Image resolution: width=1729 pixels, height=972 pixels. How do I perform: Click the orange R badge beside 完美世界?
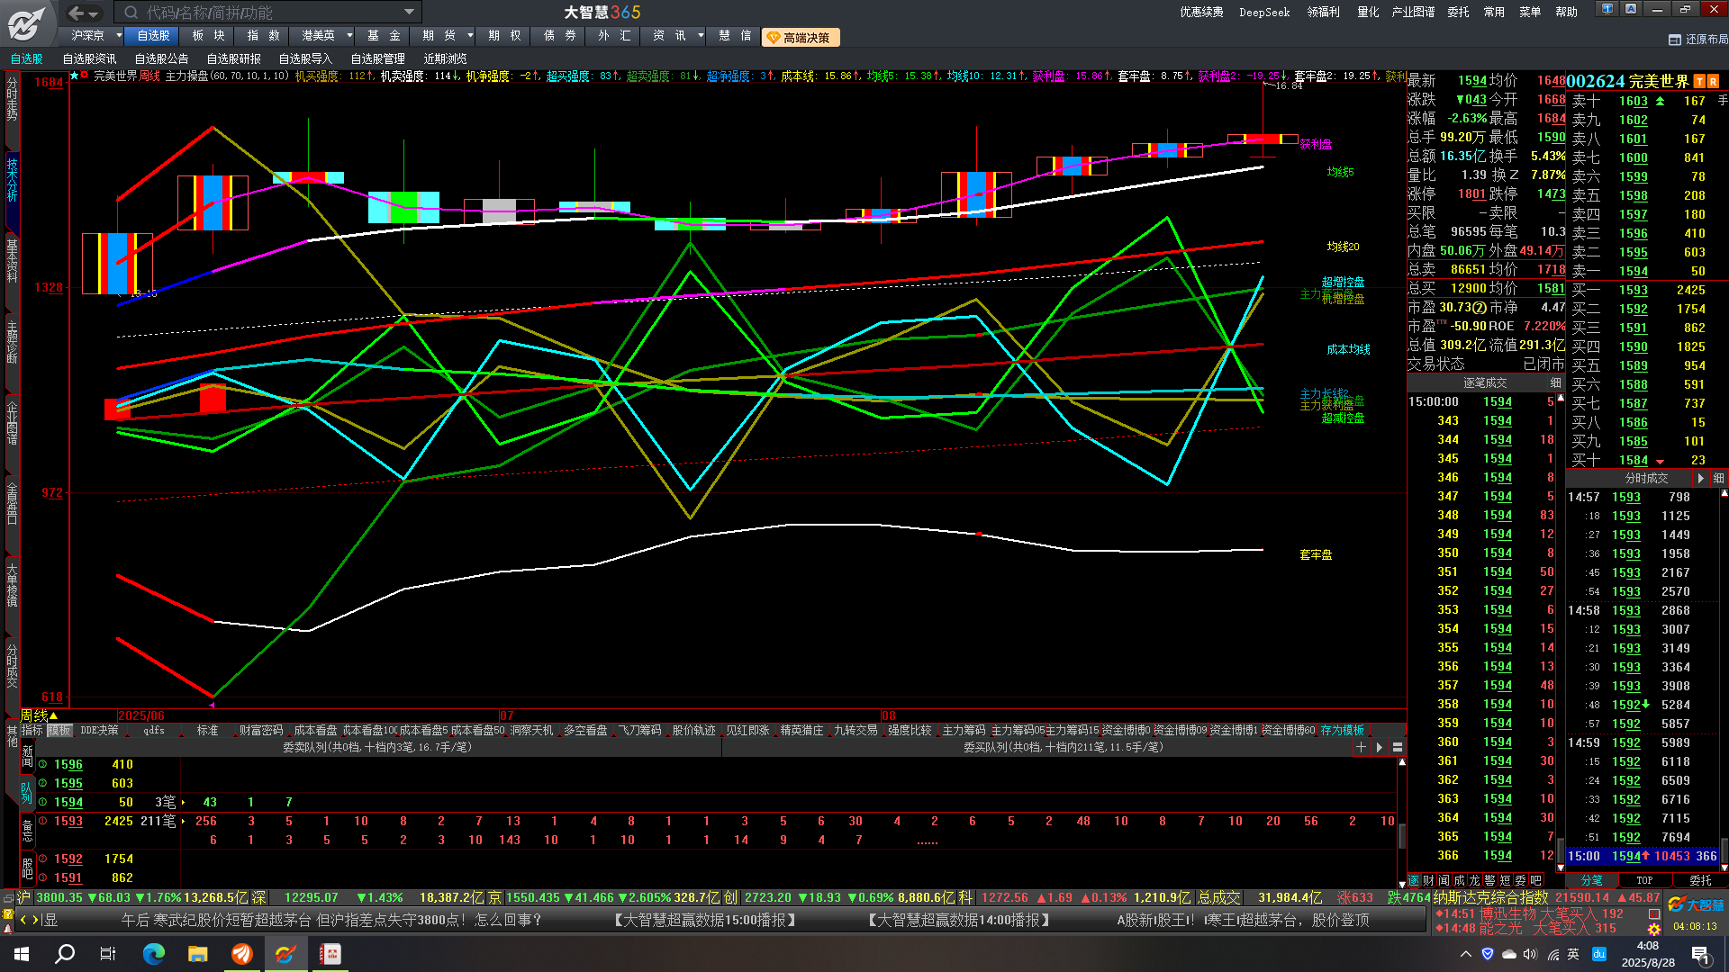point(1713,81)
